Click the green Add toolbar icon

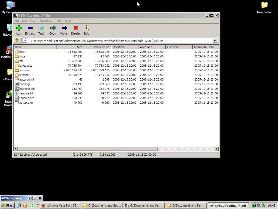point(19,28)
